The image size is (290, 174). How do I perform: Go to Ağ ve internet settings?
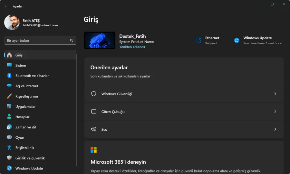[40, 86]
